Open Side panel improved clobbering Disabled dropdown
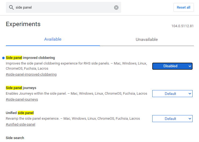Screen dimensions: 199x142 point(172,66)
